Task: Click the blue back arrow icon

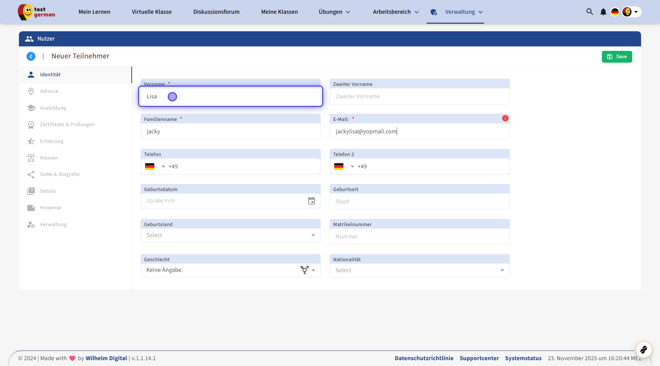Action: (x=31, y=56)
